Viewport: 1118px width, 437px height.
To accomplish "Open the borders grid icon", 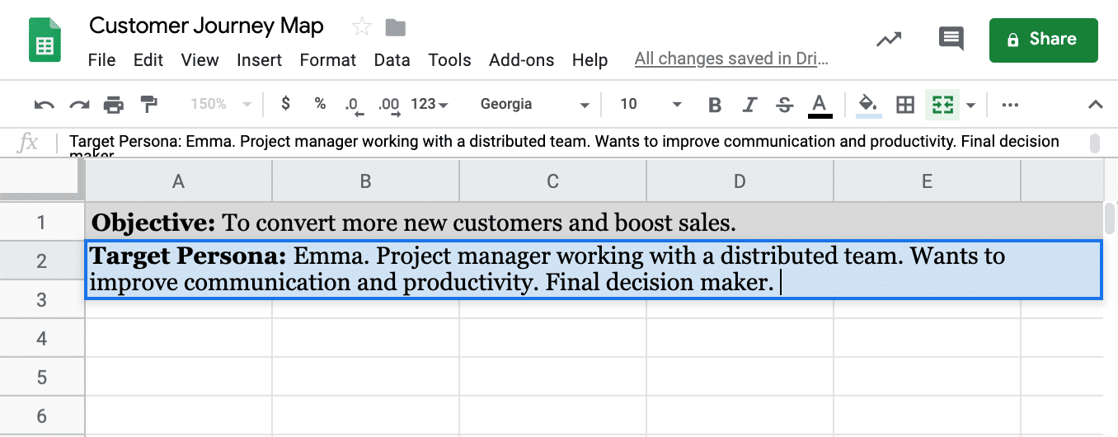I will 905,105.
